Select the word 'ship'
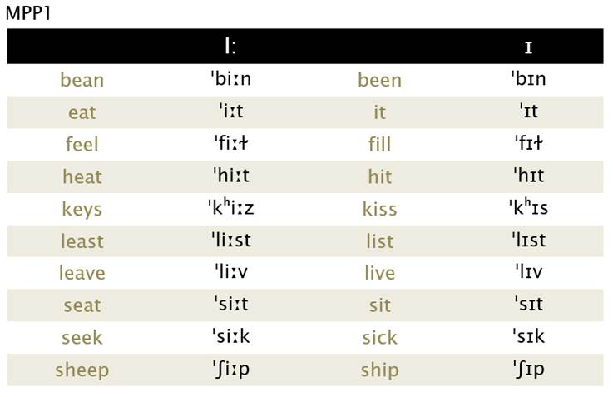Screen dimensions: 613x397 (x=379, y=371)
